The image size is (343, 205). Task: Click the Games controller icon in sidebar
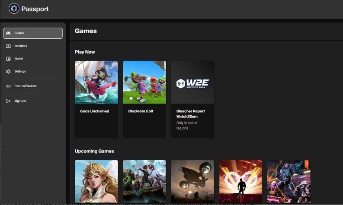coord(8,33)
